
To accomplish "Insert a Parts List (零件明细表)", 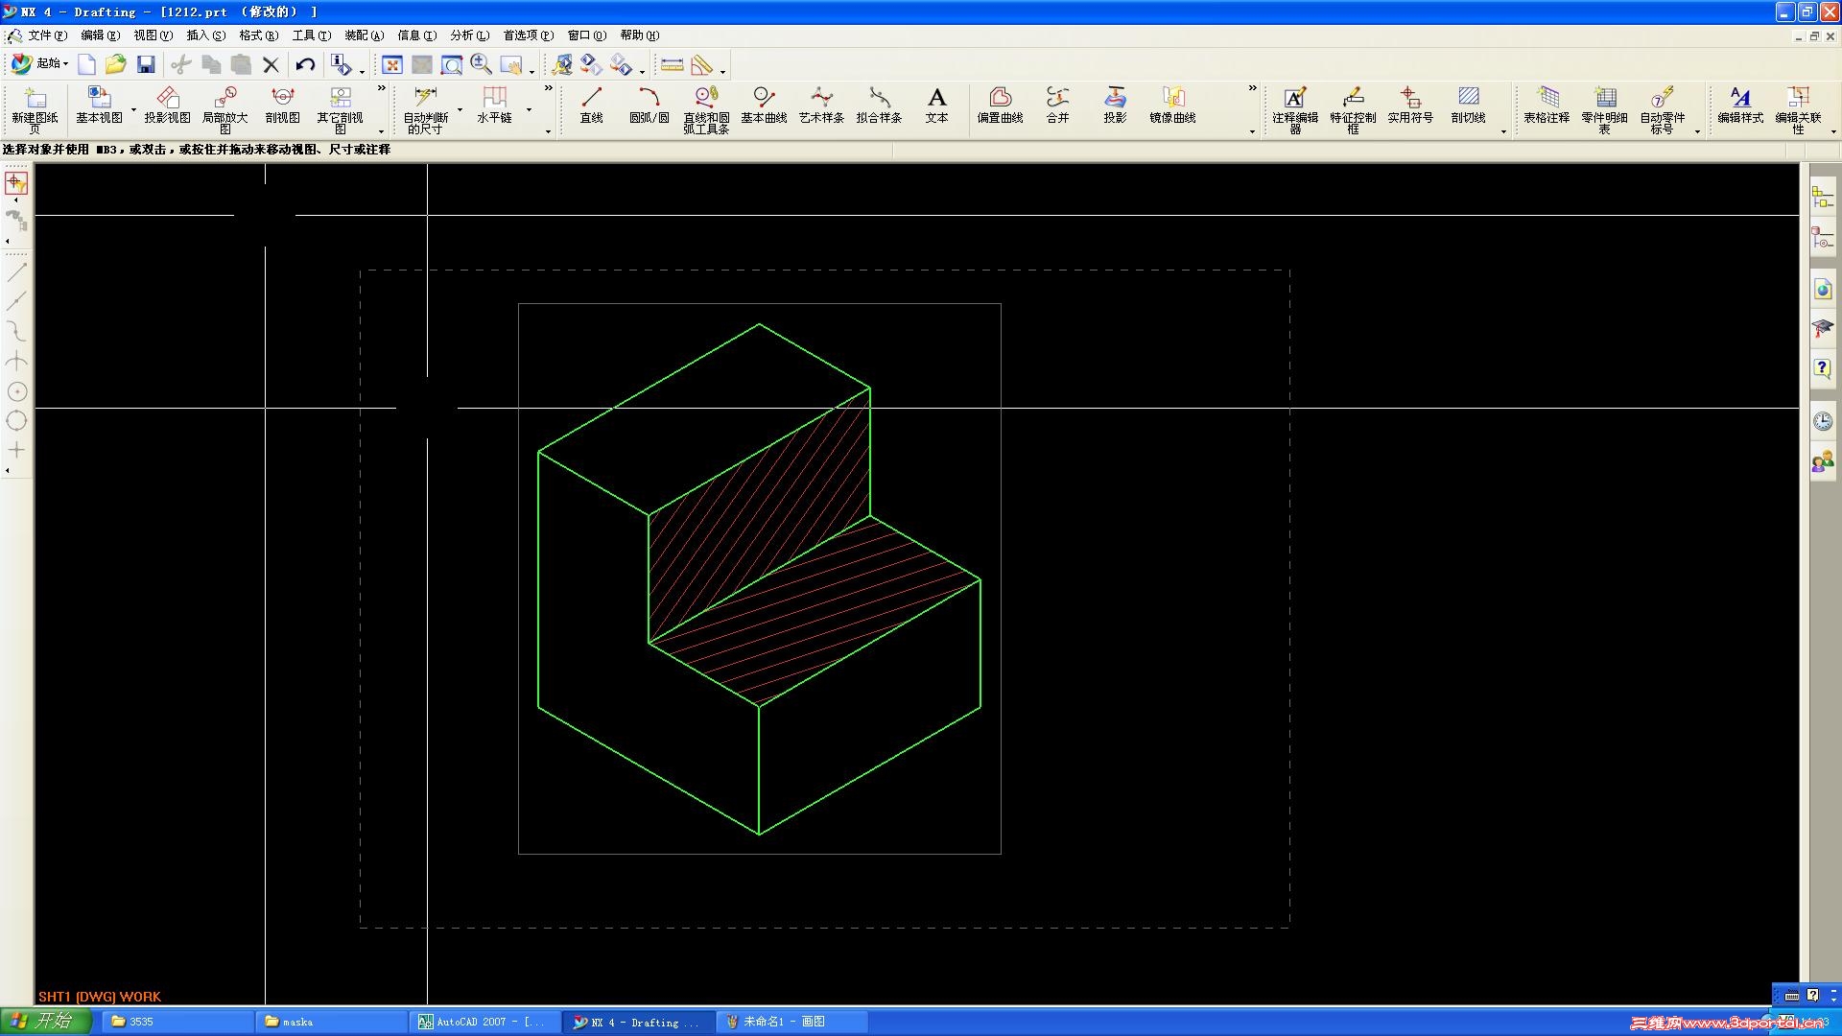I will tap(1604, 109).
